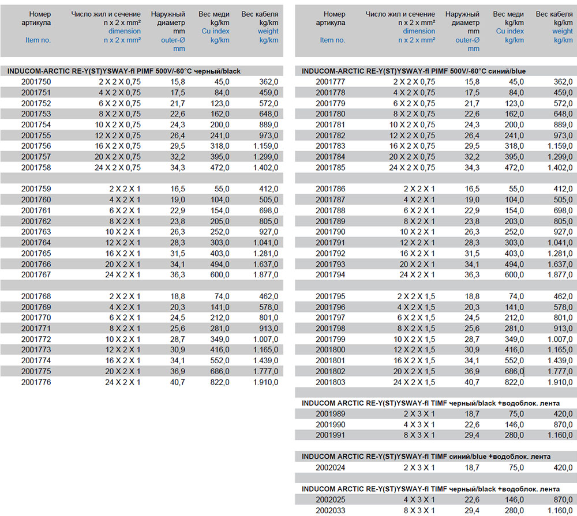Click the right table 'Cu index' header

(509, 31)
